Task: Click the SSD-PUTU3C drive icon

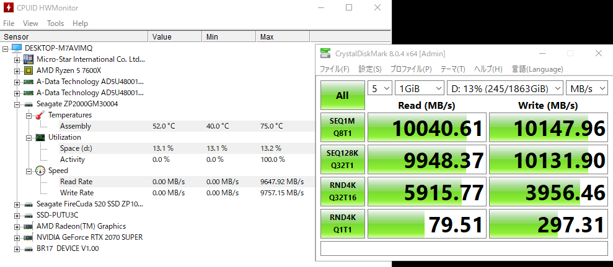Action: [28, 214]
